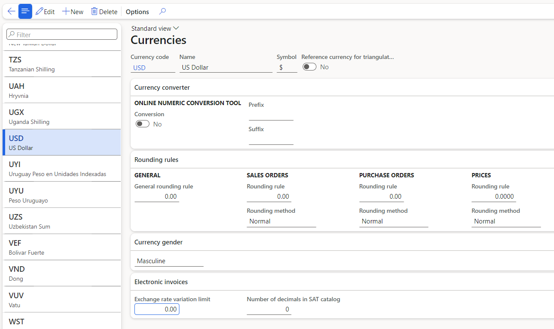This screenshot has height=329, width=554.
Task: Open Purchase orders Rounding method dropdown
Action: click(x=394, y=221)
